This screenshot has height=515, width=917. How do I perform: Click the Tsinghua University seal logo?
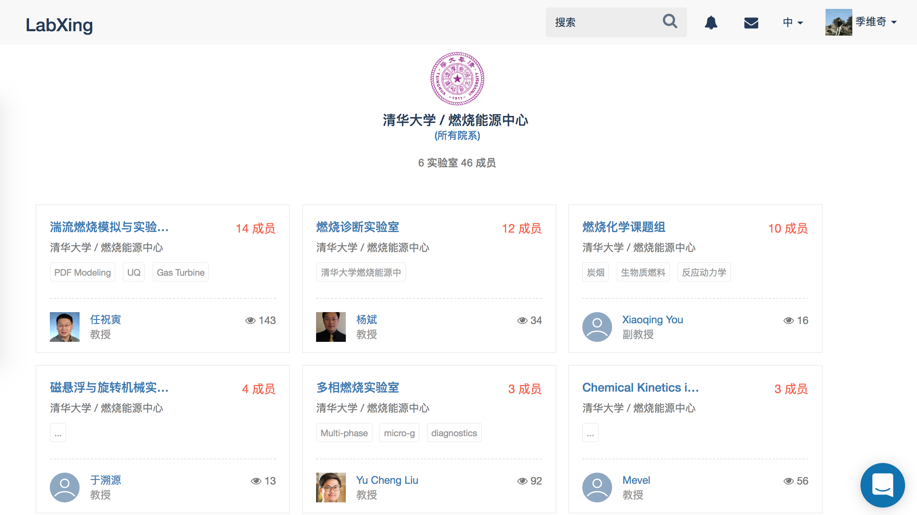pyautogui.click(x=457, y=78)
